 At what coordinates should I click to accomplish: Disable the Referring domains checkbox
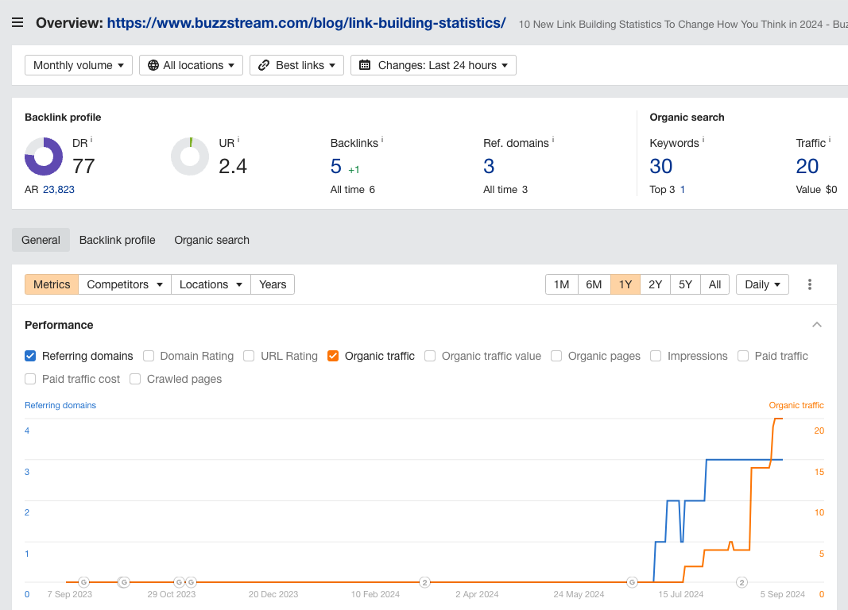pos(29,356)
